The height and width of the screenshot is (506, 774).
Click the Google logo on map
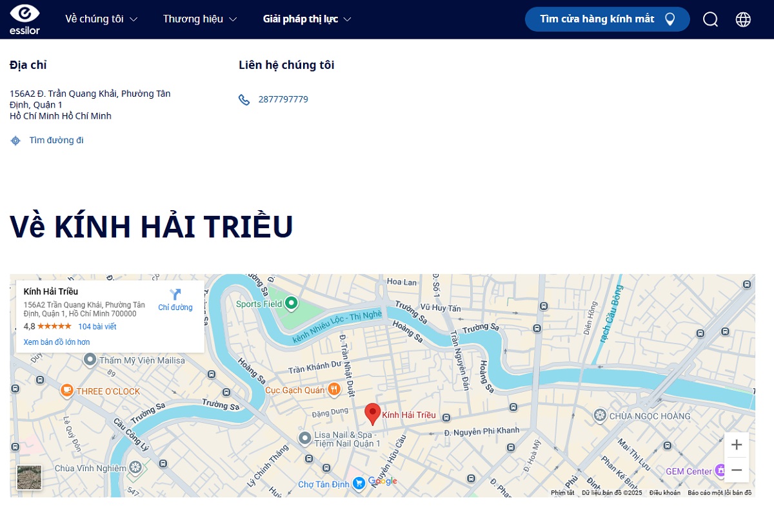(382, 481)
